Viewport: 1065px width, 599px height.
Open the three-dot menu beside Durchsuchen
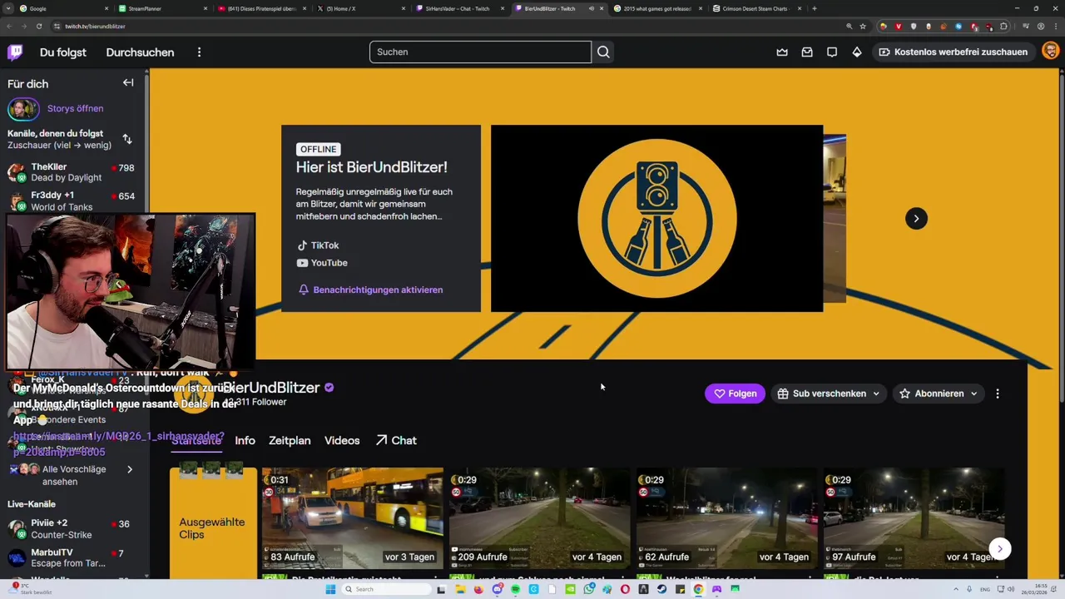click(x=199, y=52)
